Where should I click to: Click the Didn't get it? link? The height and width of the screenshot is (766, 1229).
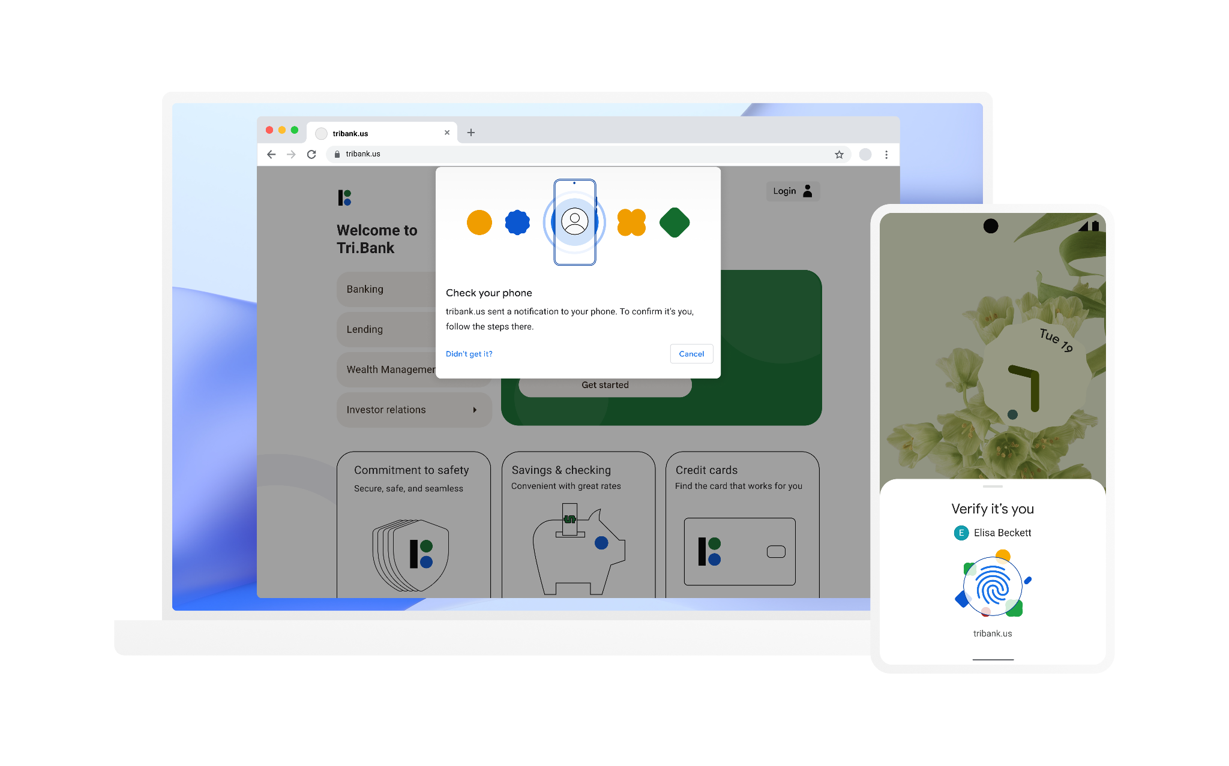pyautogui.click(x=469, y=354)
